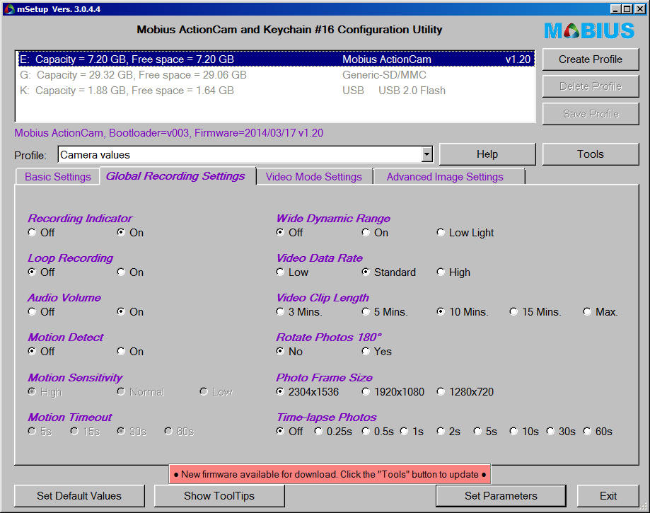Click Show ToolTips button
Screen dimensions: 650x513
click(219, 496)
